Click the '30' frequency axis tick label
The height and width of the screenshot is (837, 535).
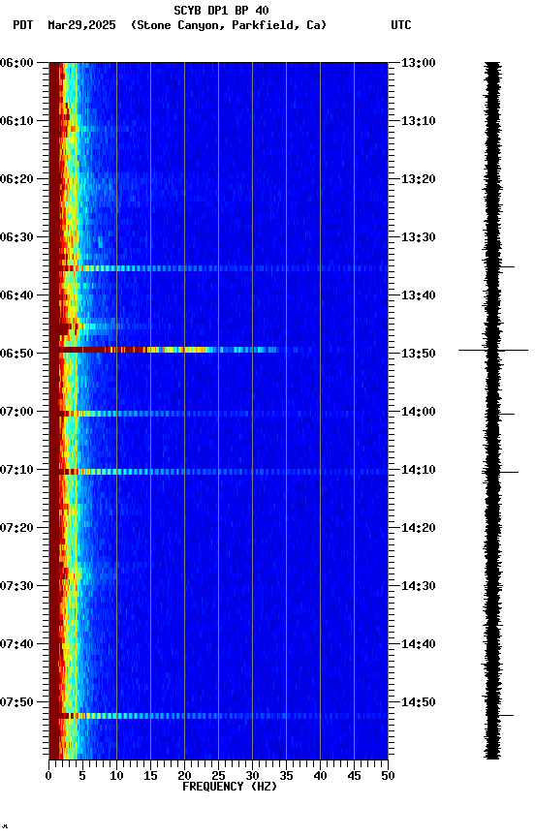click(252, 776)
